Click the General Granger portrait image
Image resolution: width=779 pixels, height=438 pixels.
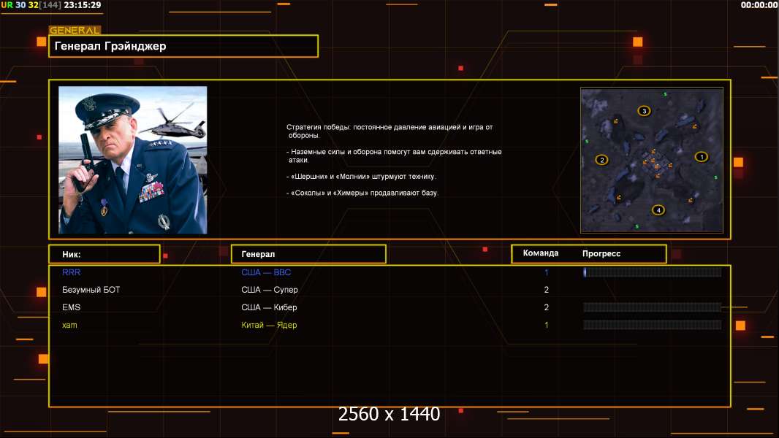click(x=132, y=160)
